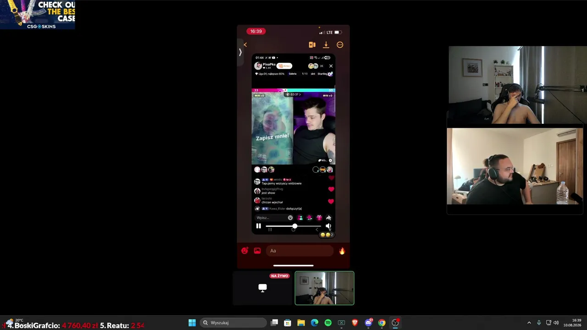587x330 pixels.
Task: Open Discord from the taskbar
Action: click(x=368, y=323)
